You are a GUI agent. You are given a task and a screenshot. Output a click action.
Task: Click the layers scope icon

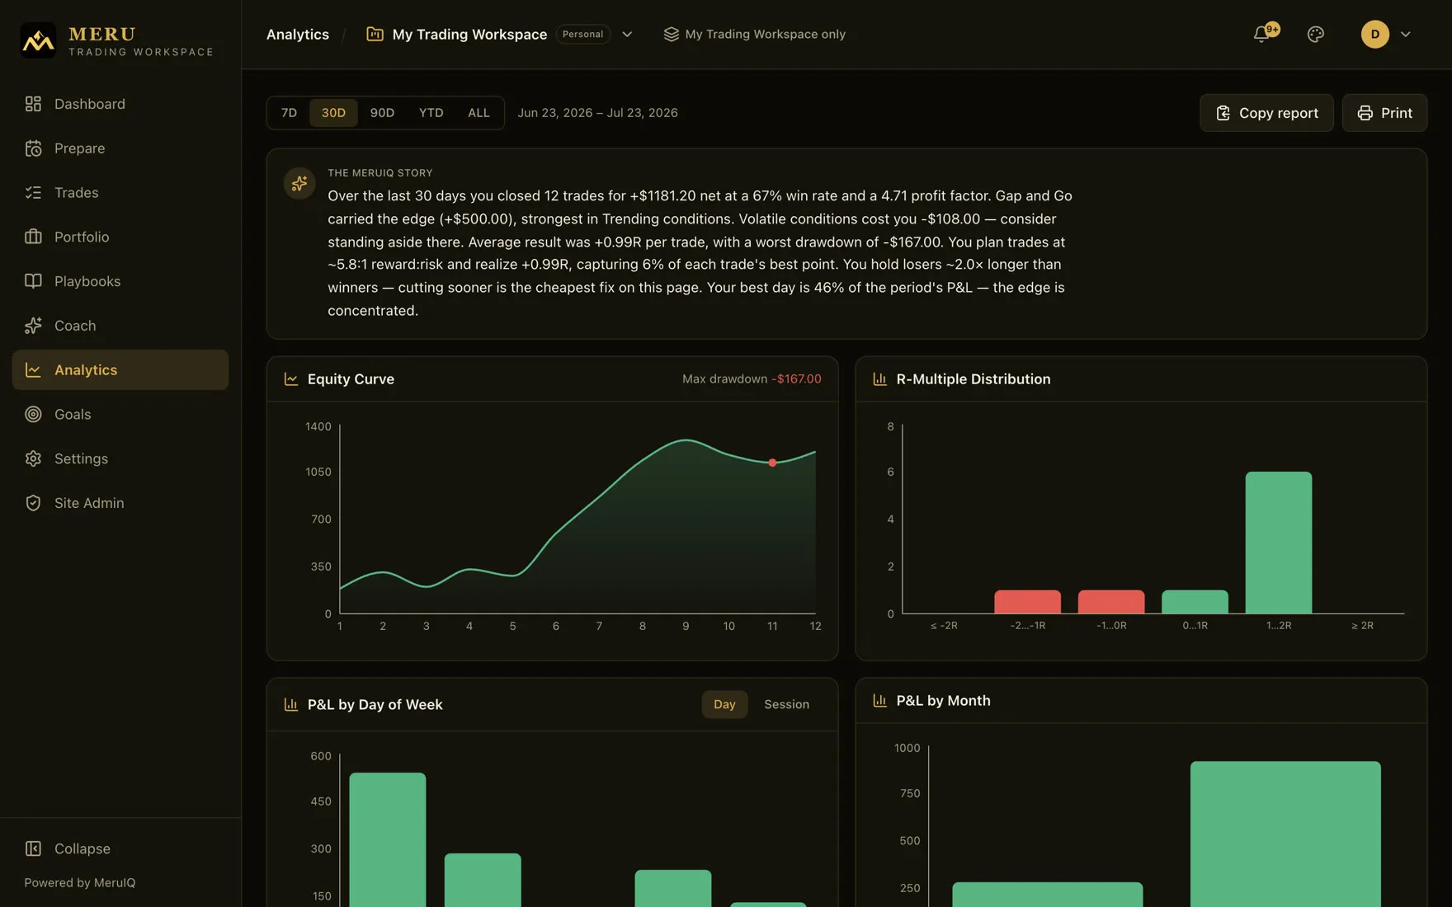[671, 35]
